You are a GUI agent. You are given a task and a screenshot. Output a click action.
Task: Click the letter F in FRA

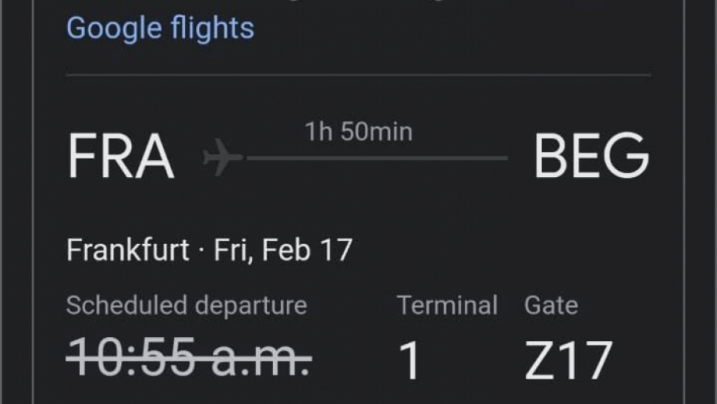coord(81,157)
